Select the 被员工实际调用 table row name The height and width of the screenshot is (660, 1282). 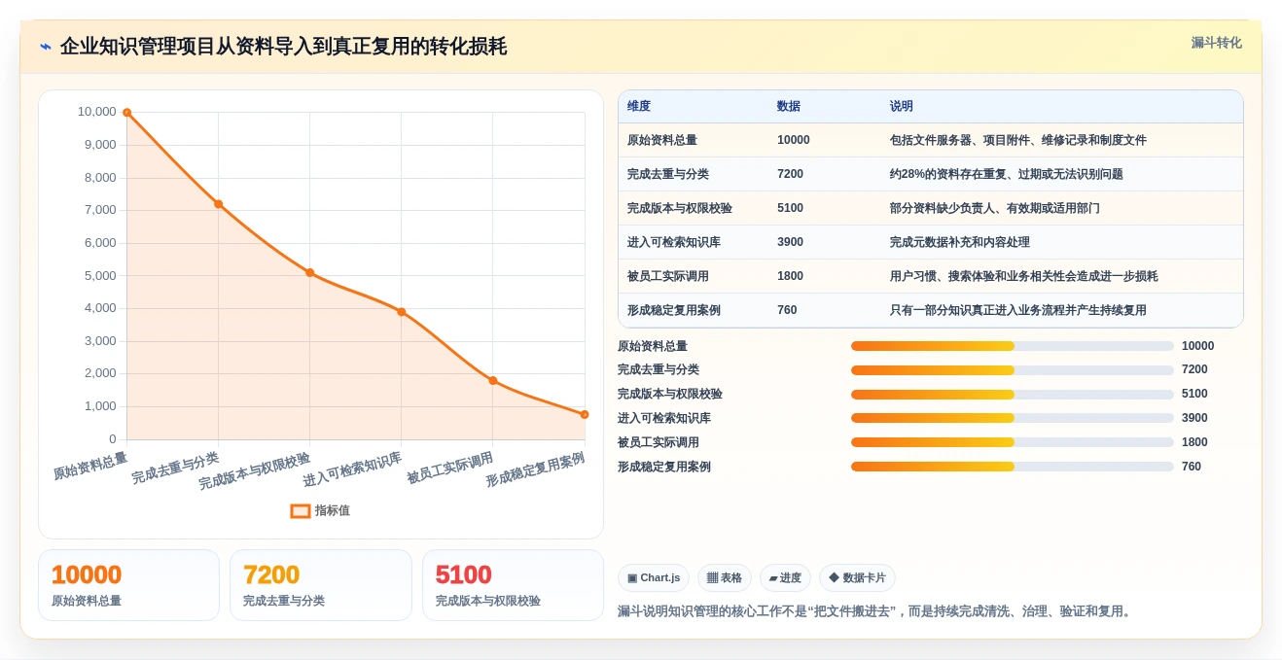point(668,276)
